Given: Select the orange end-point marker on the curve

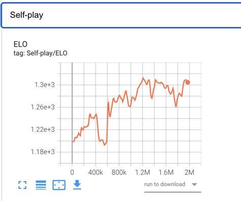Looking at the screenshot, I should coord(188,82).
